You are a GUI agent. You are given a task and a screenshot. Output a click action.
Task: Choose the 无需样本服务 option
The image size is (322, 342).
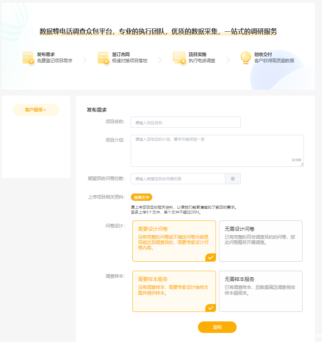(x=261, y=291)
